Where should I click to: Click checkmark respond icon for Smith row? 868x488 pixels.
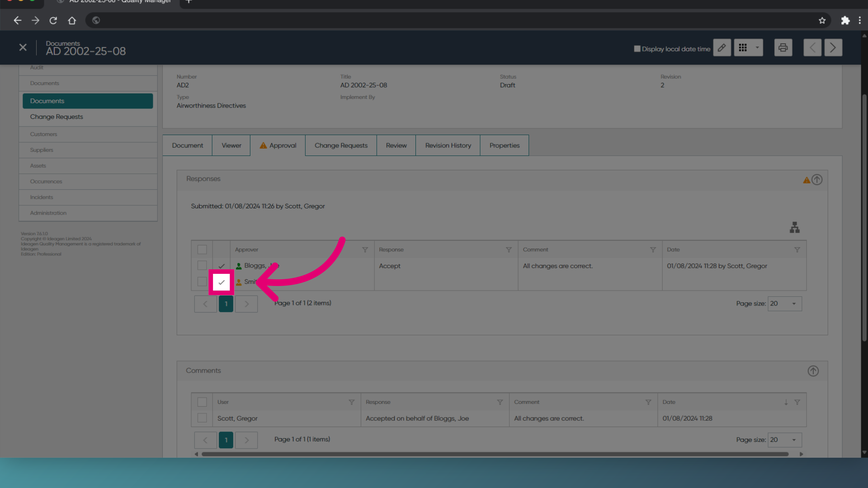click(x=222, y=282)
